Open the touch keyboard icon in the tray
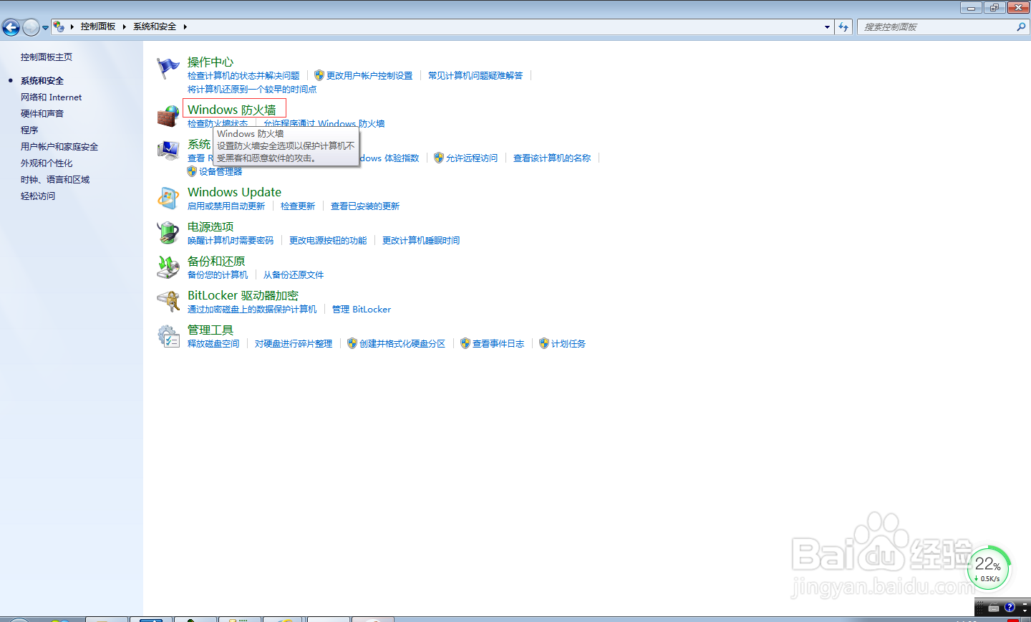This screenshot has width=1031, height=622. click(x=992, y=607)
